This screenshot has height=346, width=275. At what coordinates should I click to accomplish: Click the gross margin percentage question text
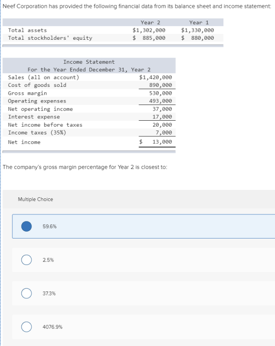tap(85, 167)
